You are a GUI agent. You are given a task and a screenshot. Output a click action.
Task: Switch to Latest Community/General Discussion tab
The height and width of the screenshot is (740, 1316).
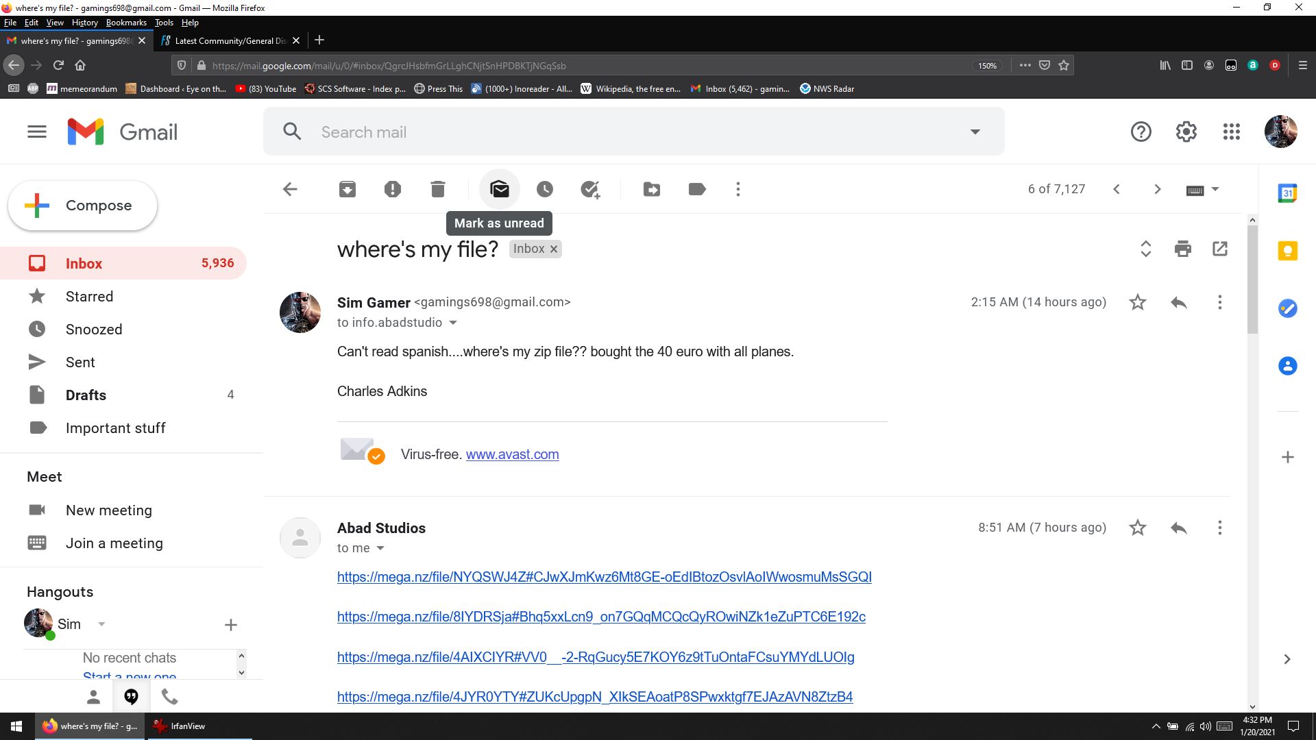pyautogui.click(x=230, y=40)
